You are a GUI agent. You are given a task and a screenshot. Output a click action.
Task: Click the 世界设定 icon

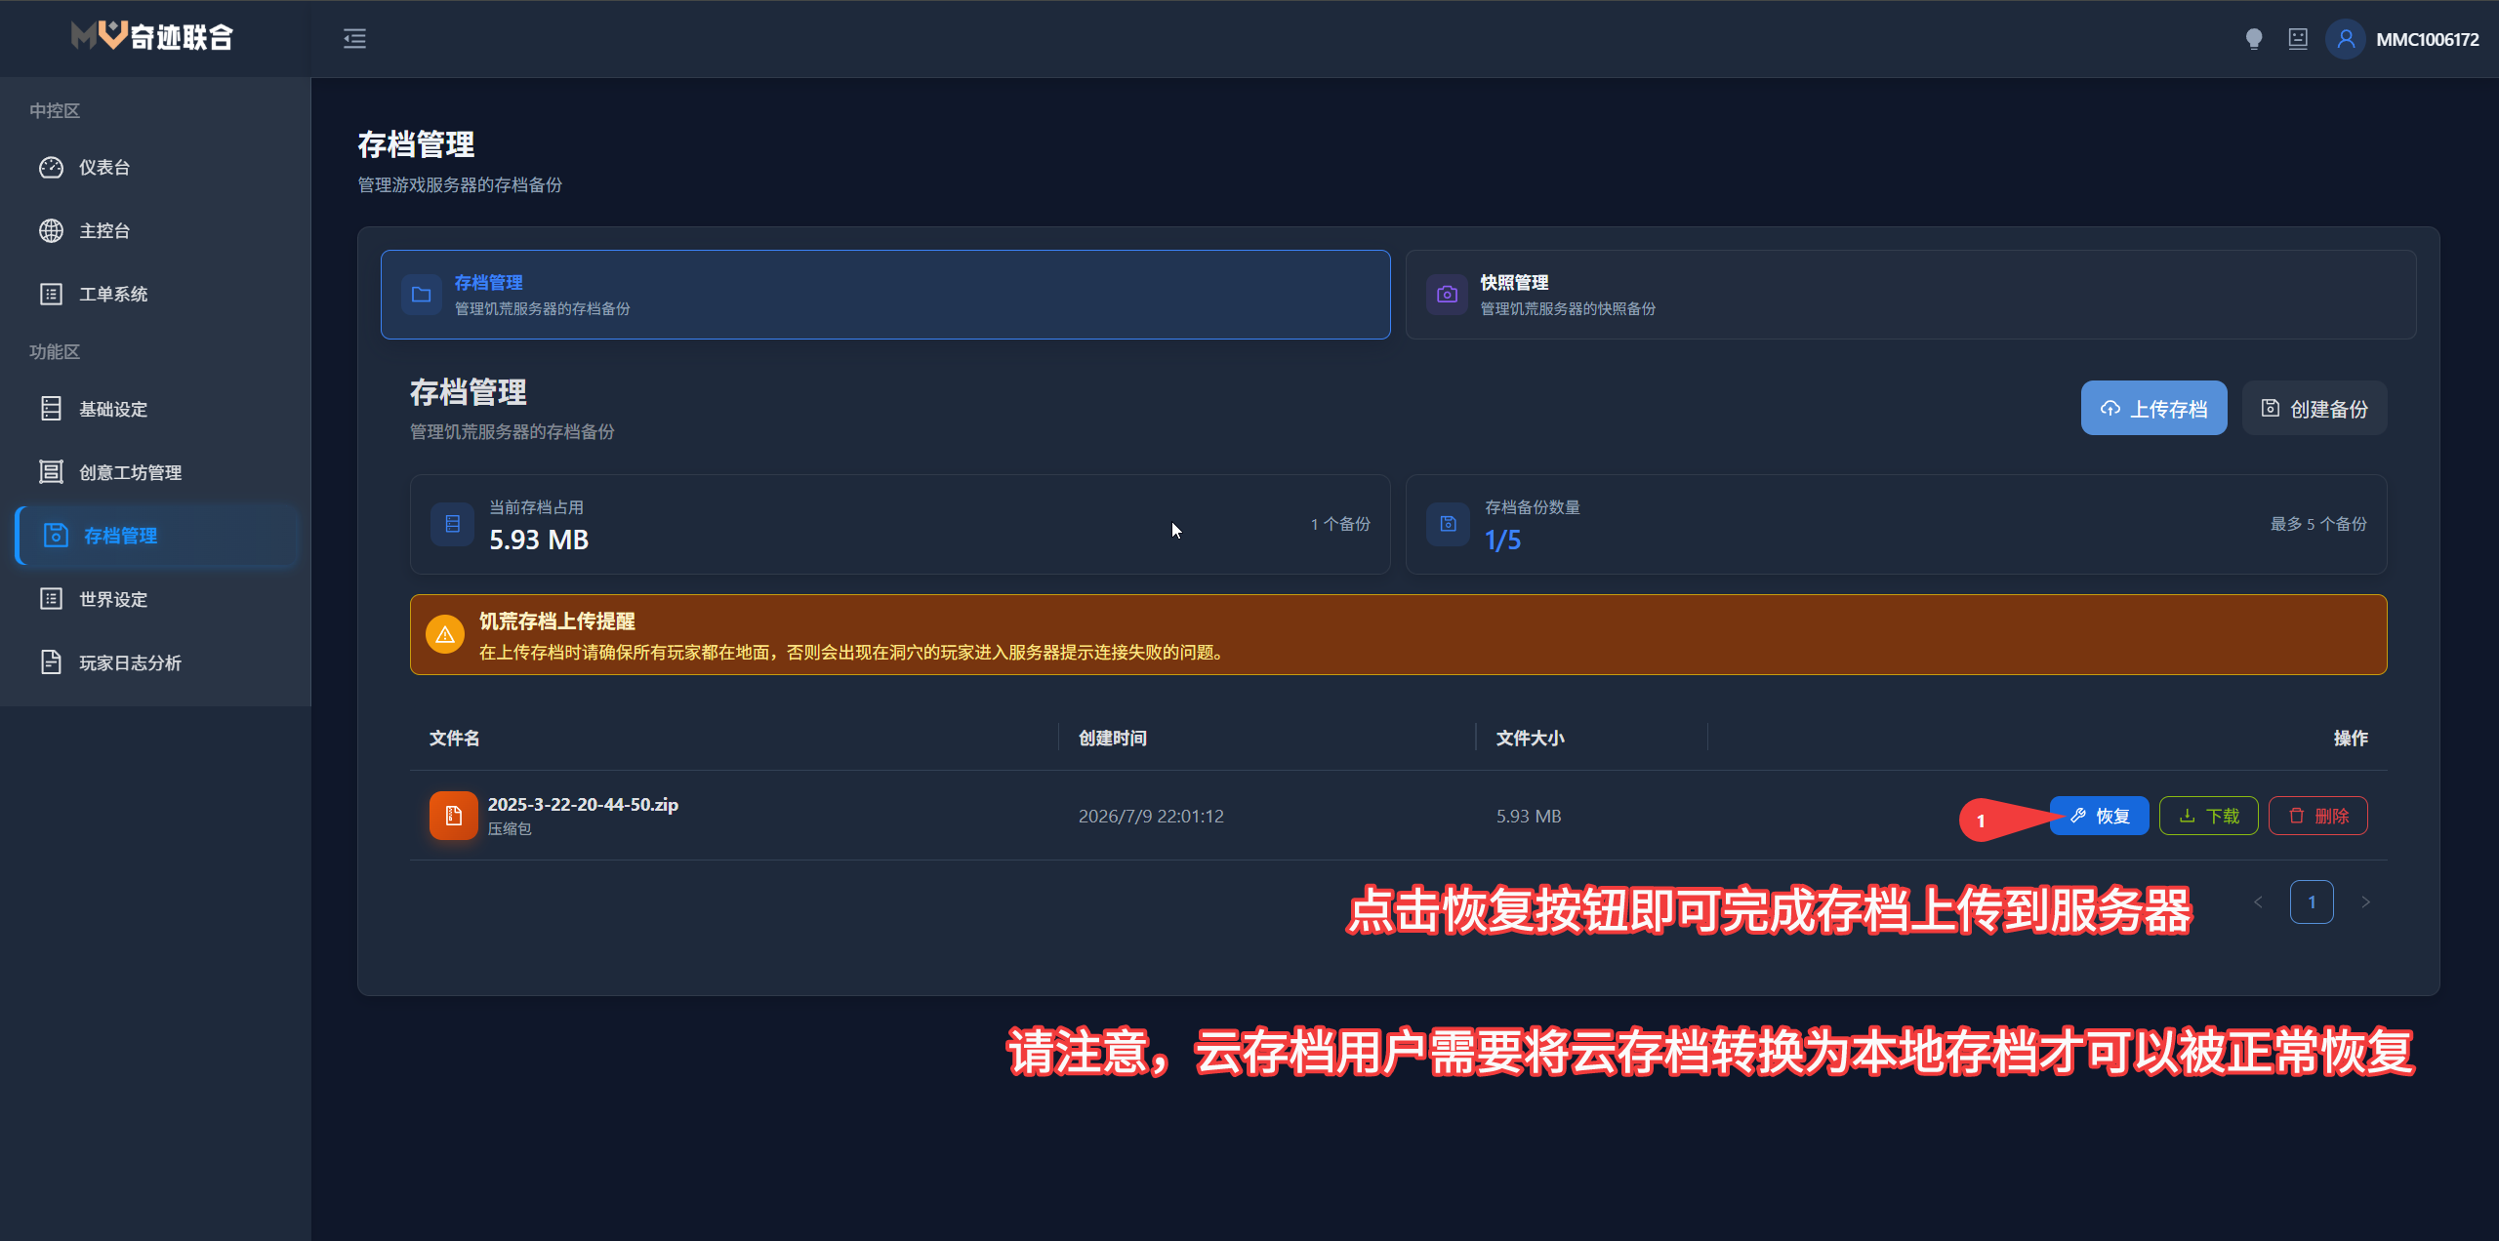[51, 599]
